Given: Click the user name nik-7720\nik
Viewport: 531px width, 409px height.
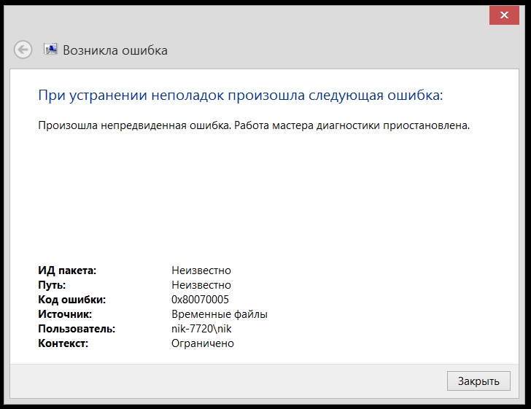Looking at the screenshot, I should tap(201, 328).
